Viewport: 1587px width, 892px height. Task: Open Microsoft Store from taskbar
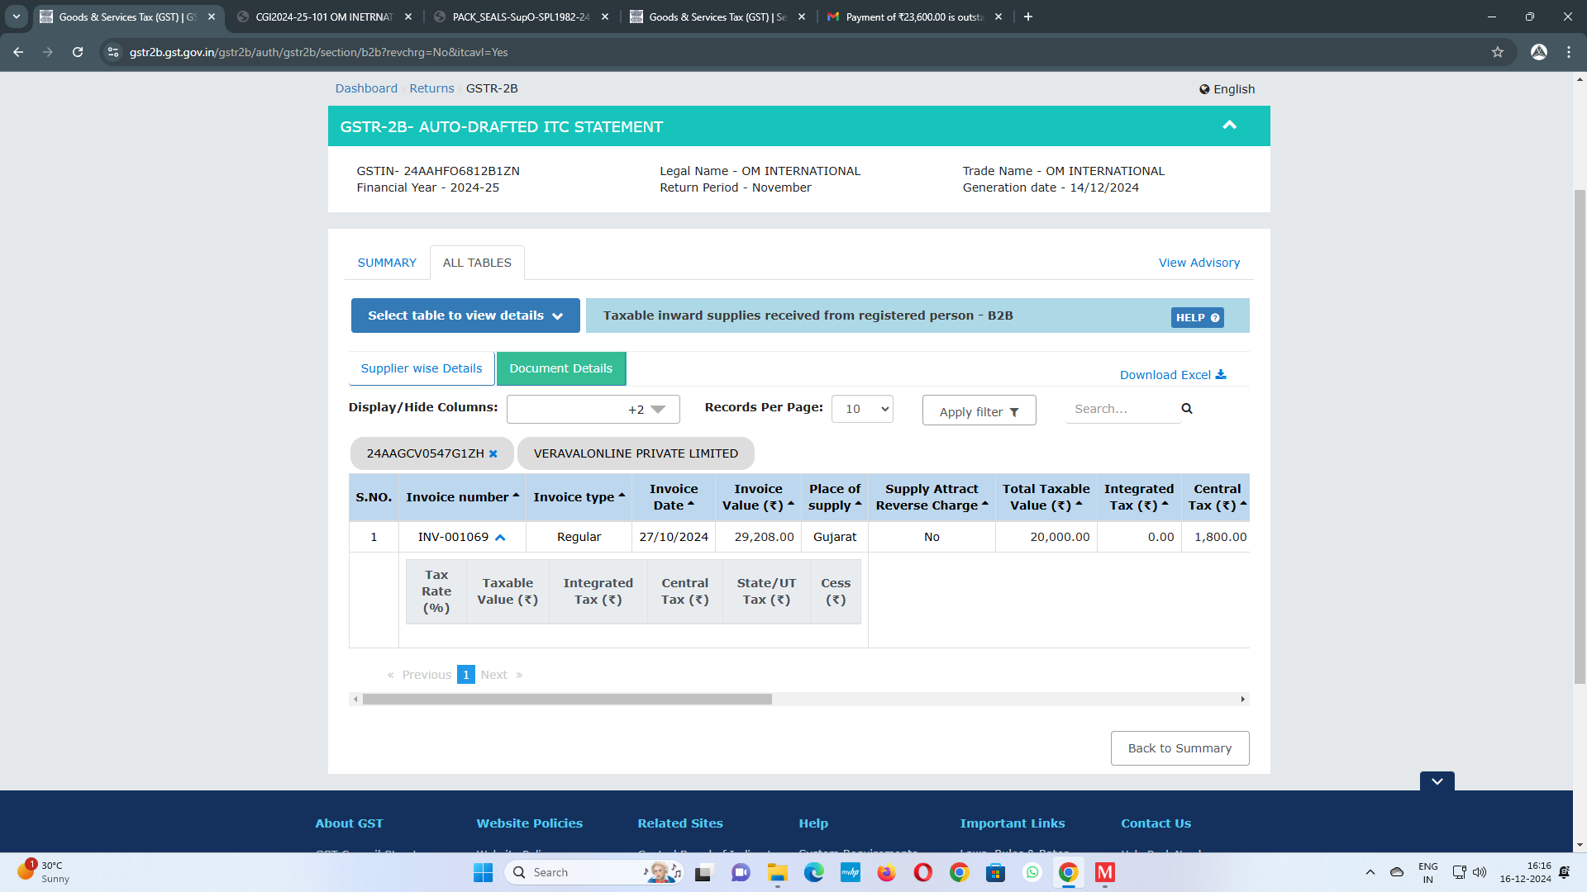[995, 872]
